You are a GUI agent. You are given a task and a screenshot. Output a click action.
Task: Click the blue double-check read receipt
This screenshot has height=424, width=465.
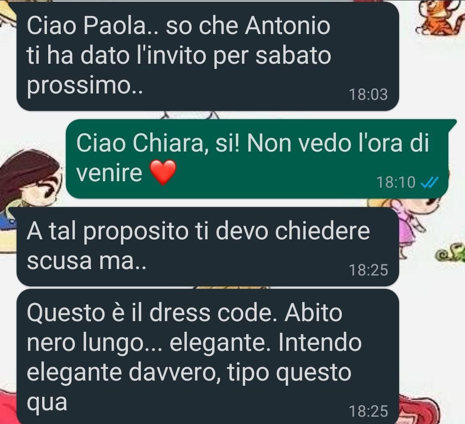point(429,183)
